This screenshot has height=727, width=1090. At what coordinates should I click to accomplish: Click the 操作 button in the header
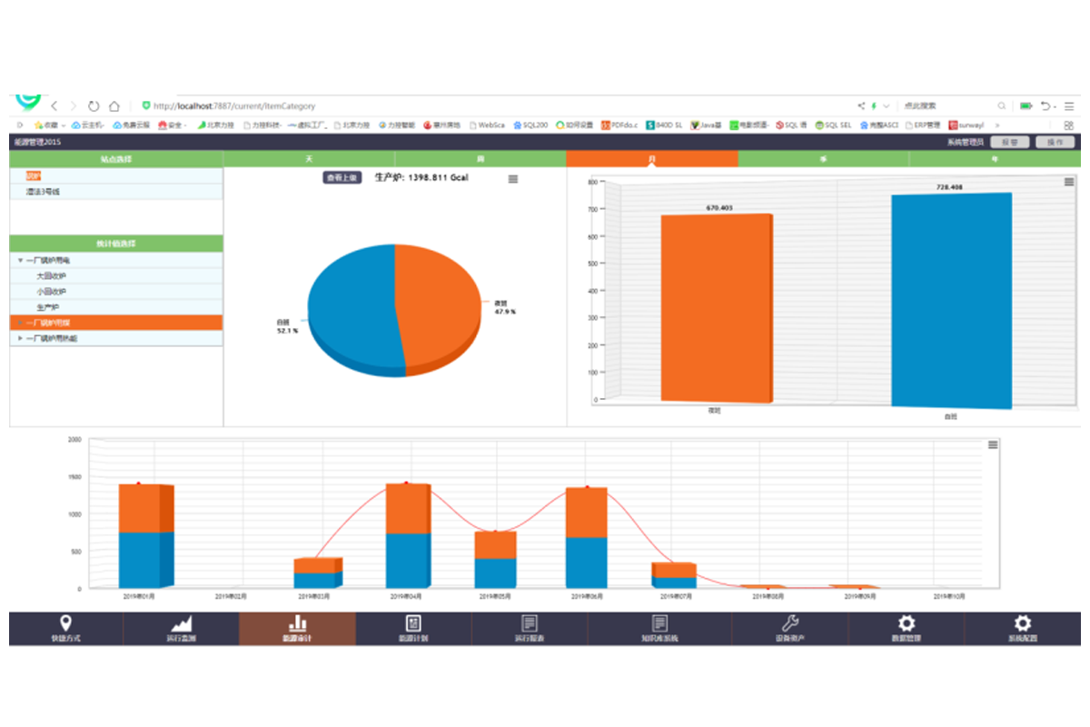(1055, 143)
